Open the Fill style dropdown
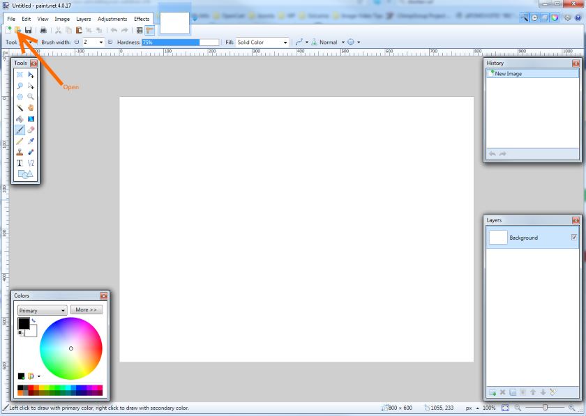Image resolution: width=586 pixels, height=416 pixels. point(262,43)
